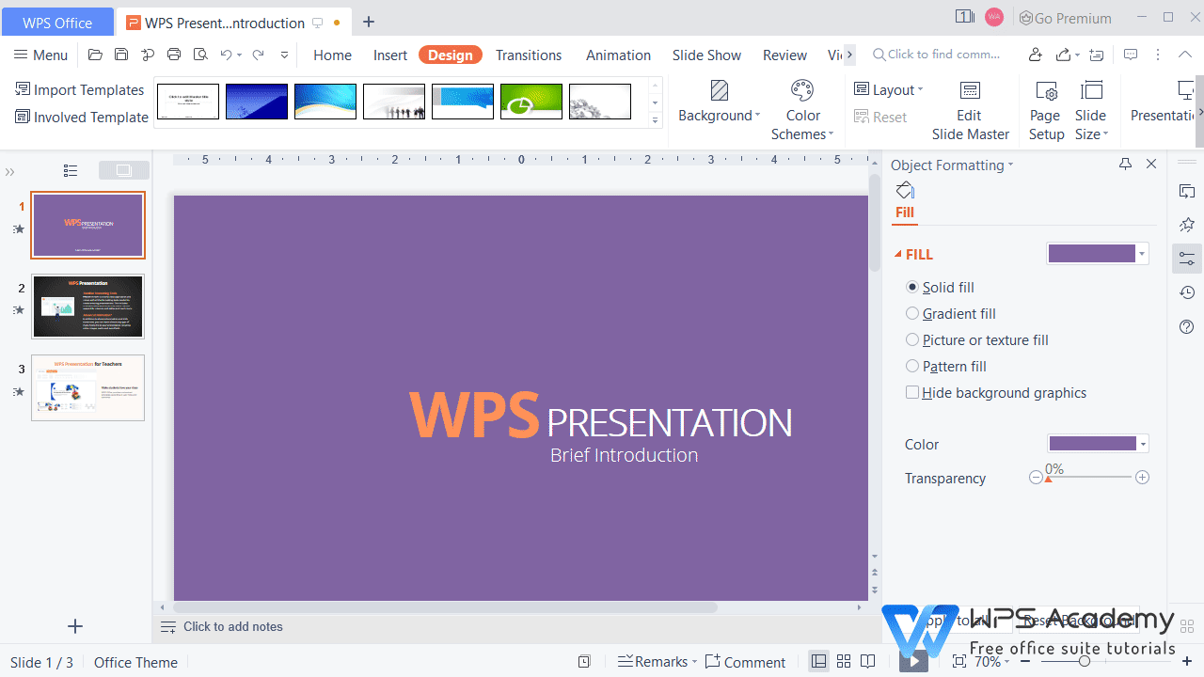1204x677 pixels.
Task: Select Solid fill option
Action: click(940, 287)
